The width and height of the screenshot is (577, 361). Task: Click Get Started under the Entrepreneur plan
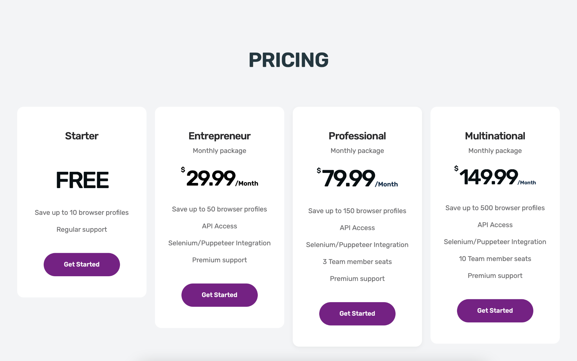[219, 295]
